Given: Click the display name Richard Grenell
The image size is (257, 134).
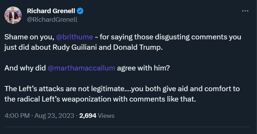Looking at the screenshot, I should [51, 11].
